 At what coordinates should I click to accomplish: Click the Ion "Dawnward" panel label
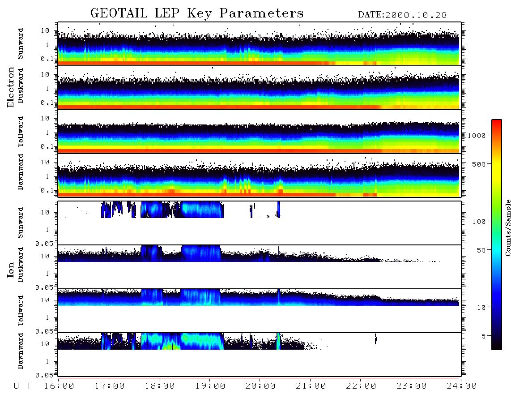click(x=21, y=351)
